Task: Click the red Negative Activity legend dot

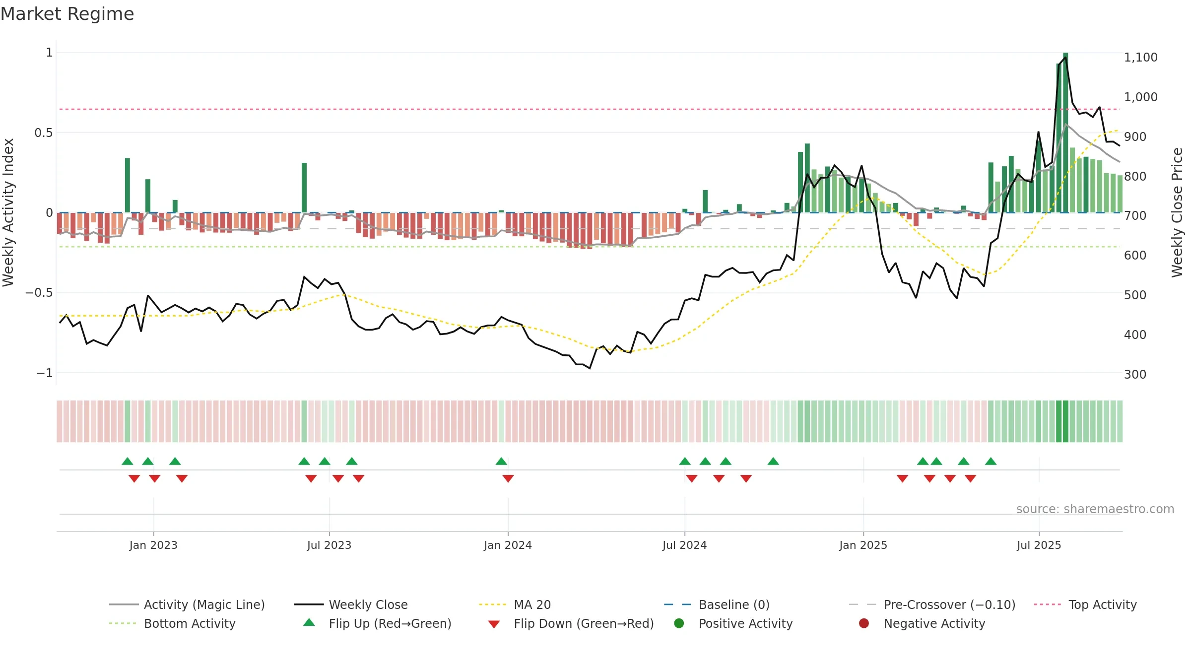Action: [864, 623]
